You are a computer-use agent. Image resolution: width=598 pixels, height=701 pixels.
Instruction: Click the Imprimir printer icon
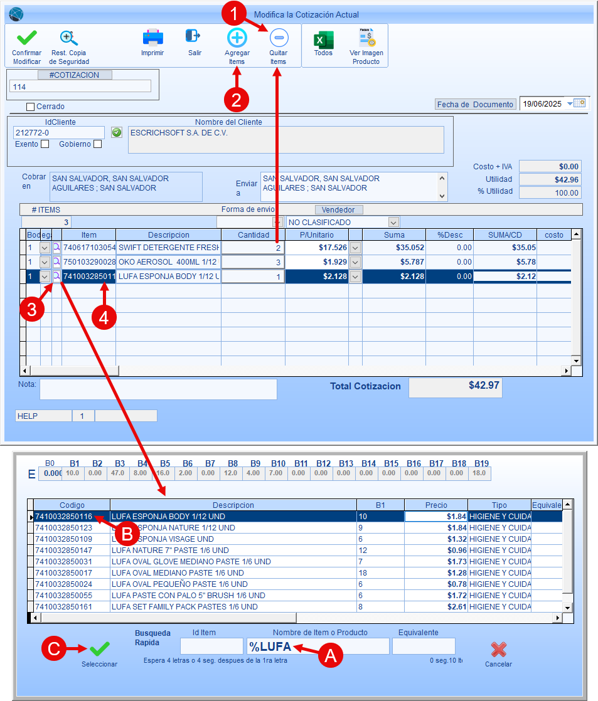click(152, 38)
